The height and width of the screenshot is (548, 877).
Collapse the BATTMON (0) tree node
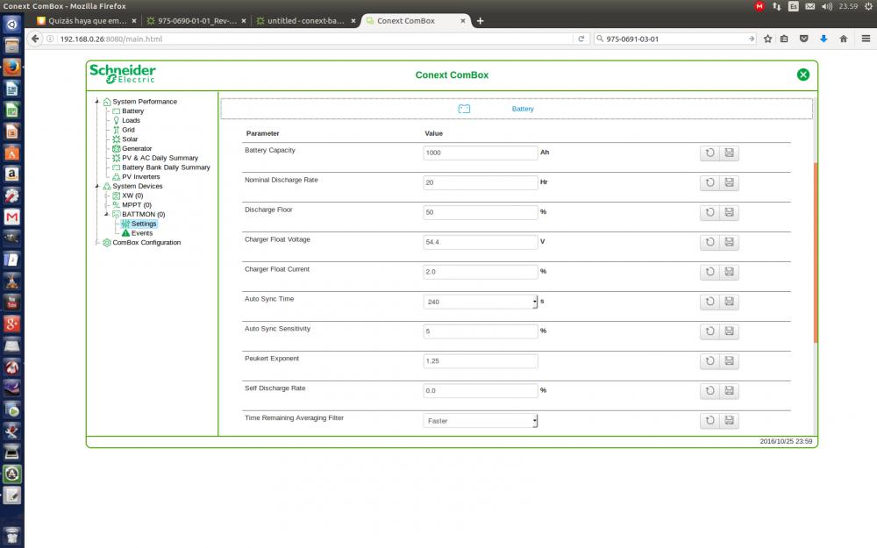pos(106,214)
